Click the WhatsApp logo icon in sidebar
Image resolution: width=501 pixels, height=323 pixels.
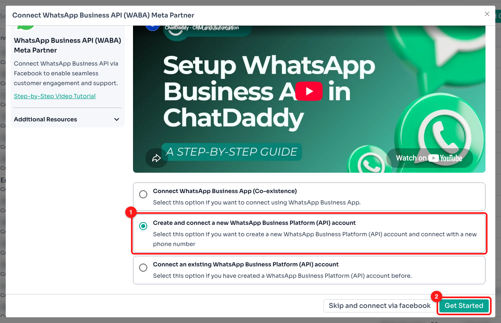pos(25,28)
